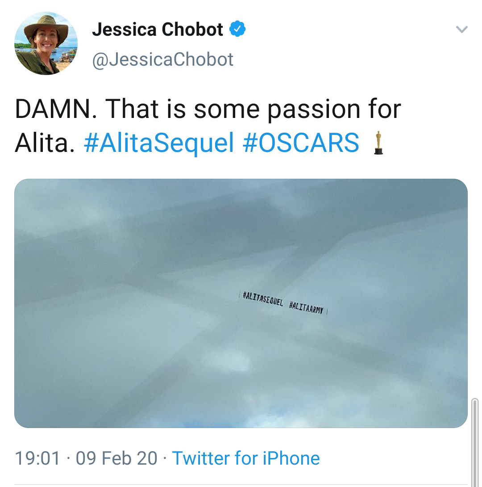Click the vertical scrollbar on the right

[x=475, y=442]
